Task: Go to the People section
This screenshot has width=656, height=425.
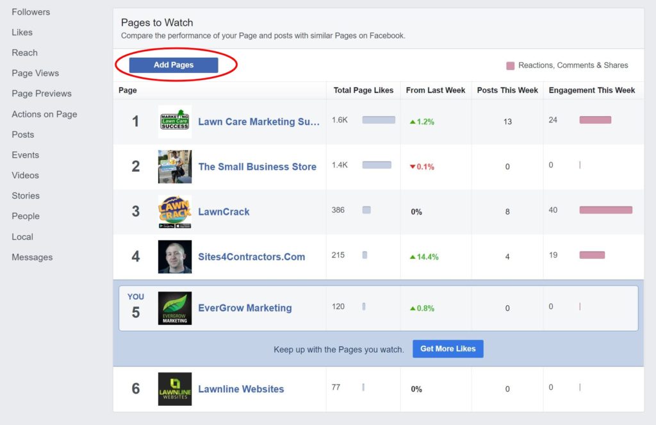Action: [x=26, y=216]
